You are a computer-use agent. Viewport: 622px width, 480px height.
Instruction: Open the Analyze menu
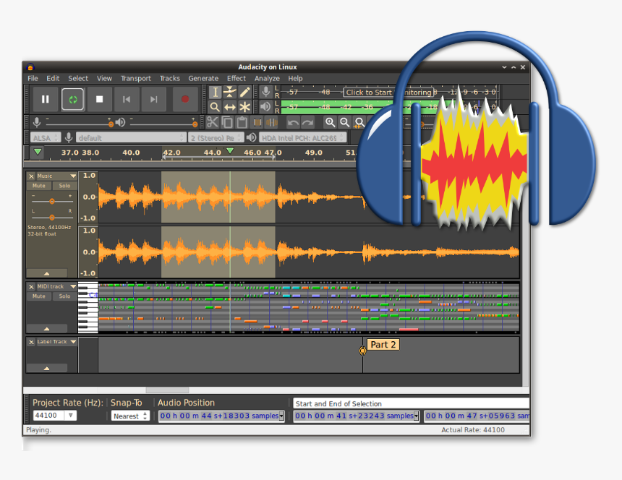coord(267,78)
